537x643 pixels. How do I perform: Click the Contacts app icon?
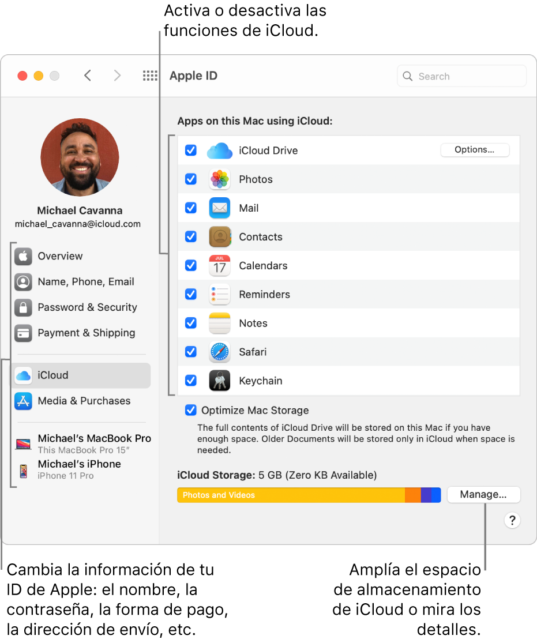tap(220, 236)
